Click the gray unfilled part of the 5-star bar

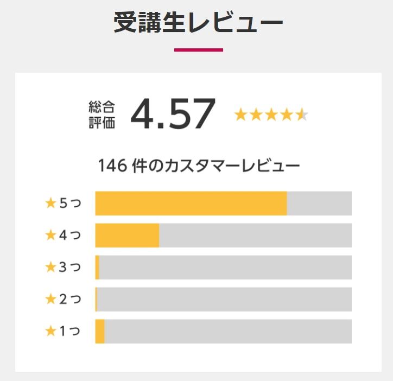pos(319,204)
